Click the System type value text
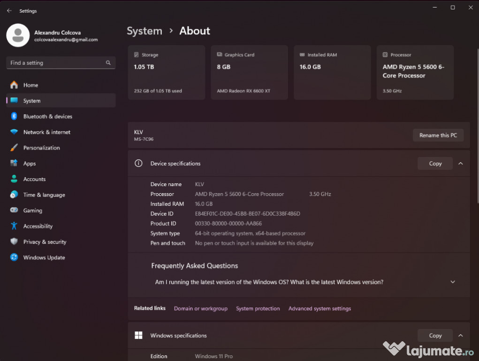479x361 pixels. coord(250,233)
